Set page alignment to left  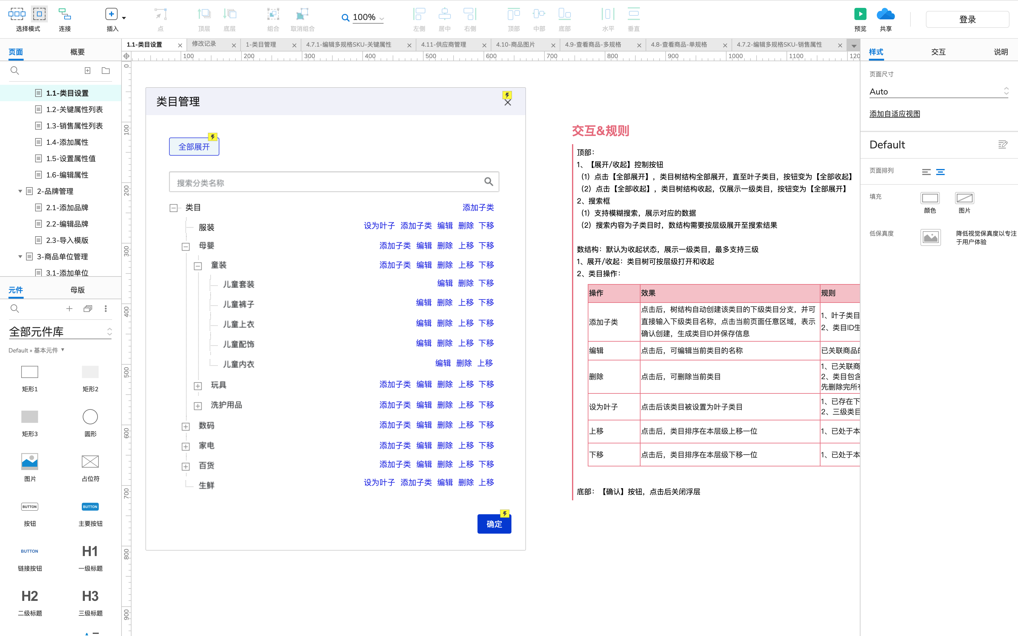(926, 172)
